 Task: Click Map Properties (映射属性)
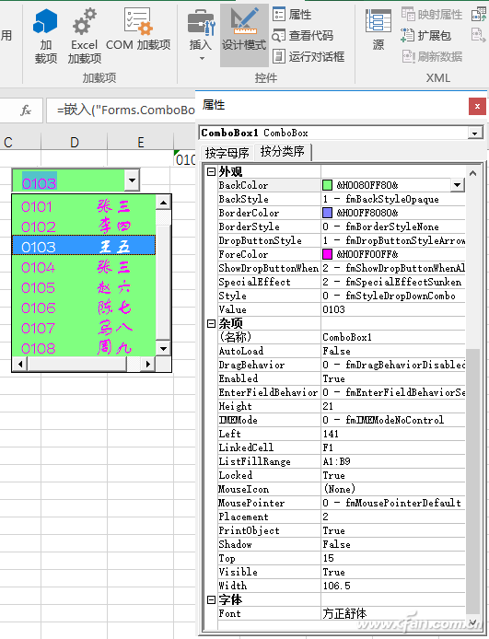(432, 15)
